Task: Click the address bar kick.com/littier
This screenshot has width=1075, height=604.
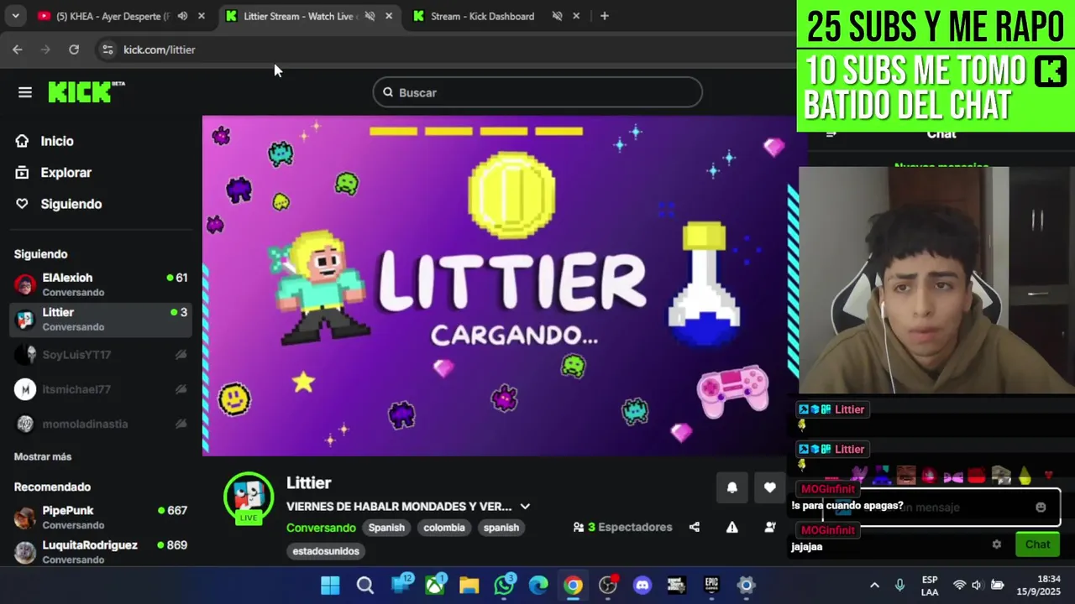Action: click(x=160, y=49)
